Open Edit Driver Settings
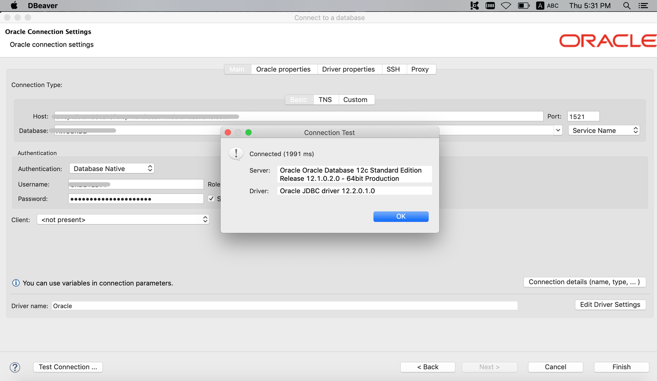 click(x=610, y=305)
